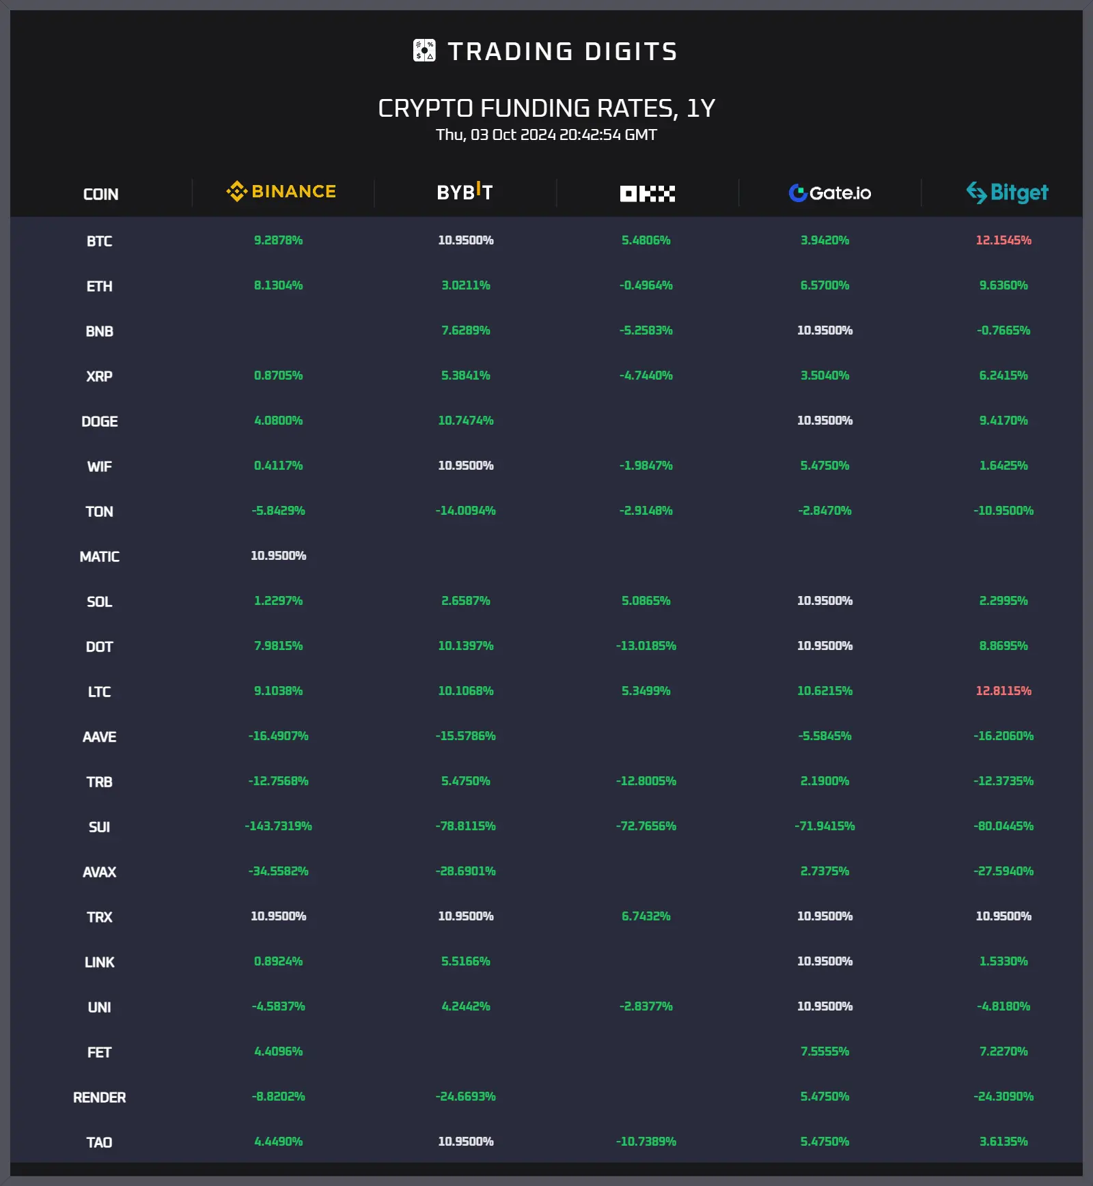
Task: Click the Crypto Funding Rates, 1Y heading
Action: (546, 108)
